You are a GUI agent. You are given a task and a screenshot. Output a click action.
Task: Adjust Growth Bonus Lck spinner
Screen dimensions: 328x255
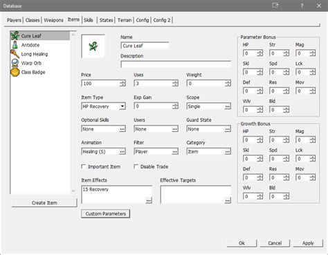click(x=313, y=159)
